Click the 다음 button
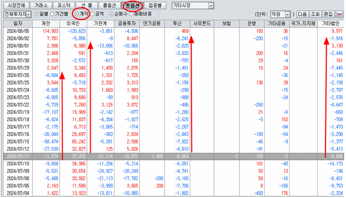The height and width of the screenshot is (198, 346). click(302, 15)
